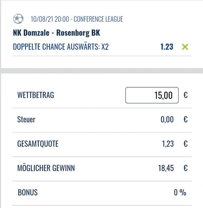The height and width of the screenshot is (208, 203).
Task: Click the Möglicher Gewinn label
Action: click(46, 168)
